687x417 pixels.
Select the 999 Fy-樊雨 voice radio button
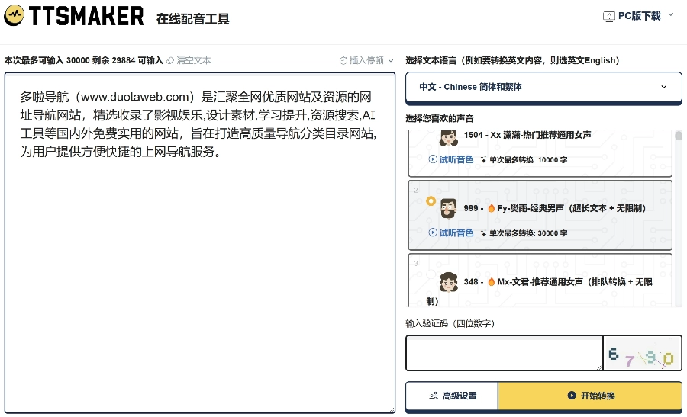(x=431, y=201)
